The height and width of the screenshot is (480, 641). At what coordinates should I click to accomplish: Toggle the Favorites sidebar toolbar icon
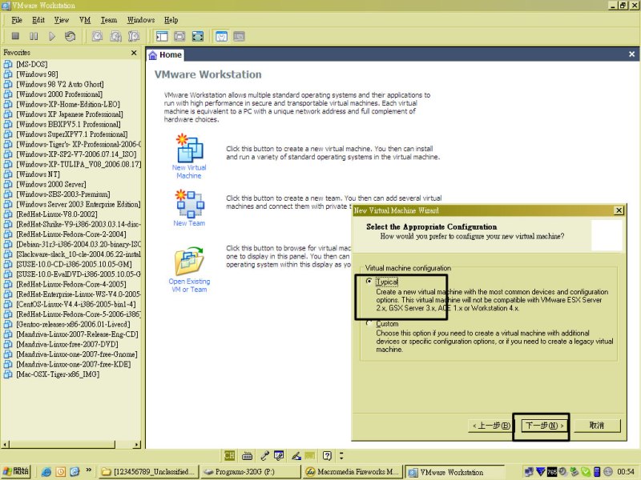162,36
